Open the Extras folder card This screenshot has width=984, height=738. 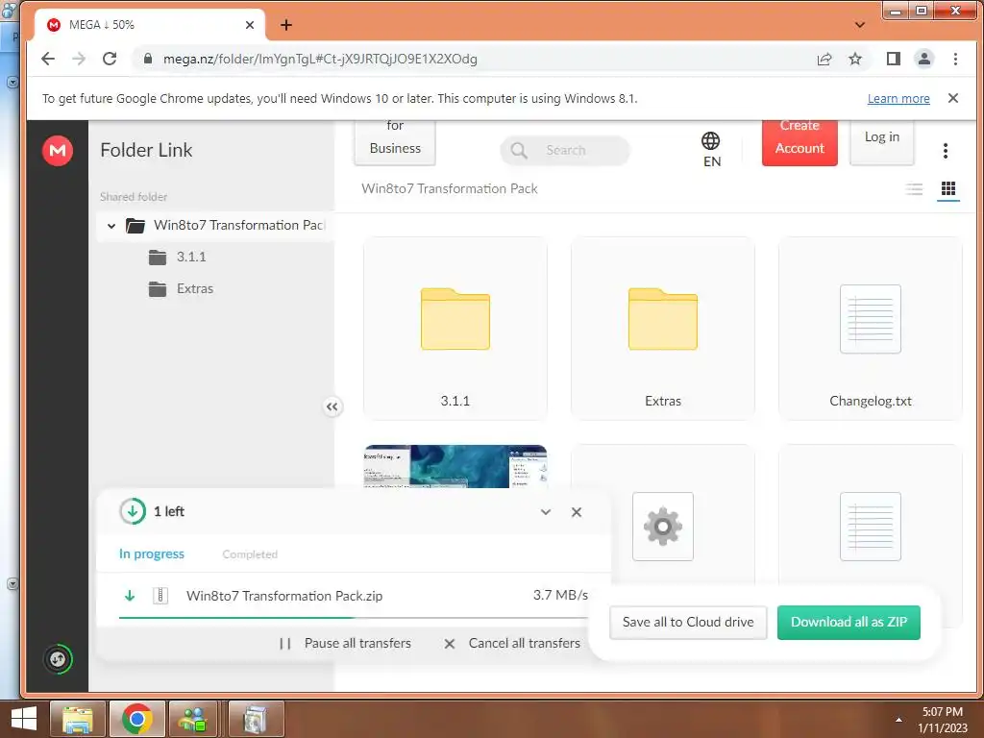coord(663,329)
